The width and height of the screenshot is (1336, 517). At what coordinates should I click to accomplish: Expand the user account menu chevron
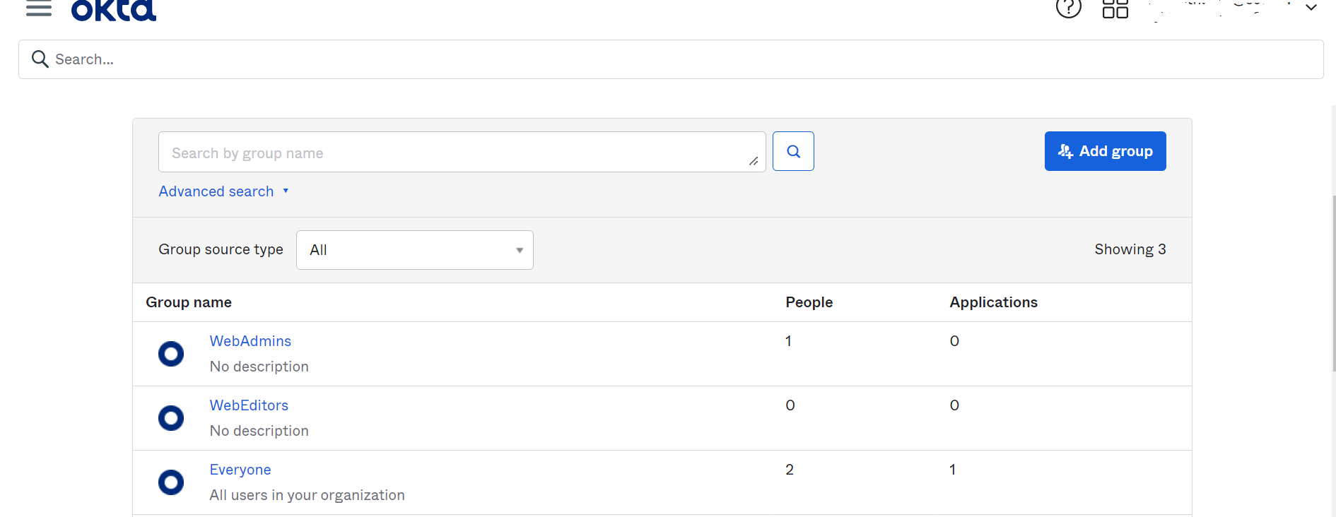[x=1311, y=8]
